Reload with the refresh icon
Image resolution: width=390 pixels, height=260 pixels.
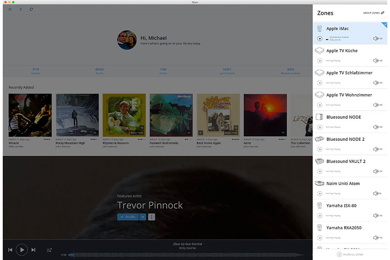[31, 10]
